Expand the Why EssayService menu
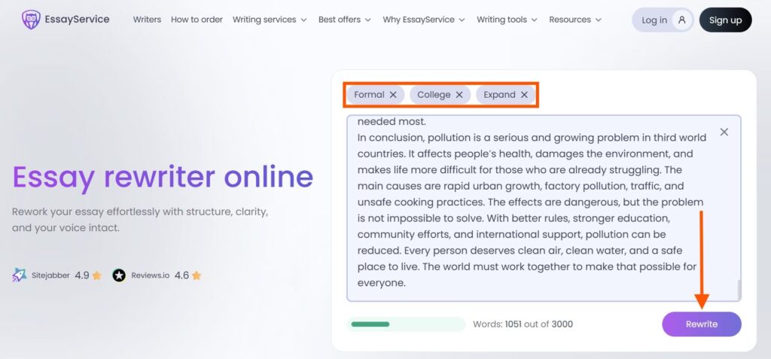Image resolution: width=771 pixels, height=359 pixels. pyautogui.click(x=424, y=20)
